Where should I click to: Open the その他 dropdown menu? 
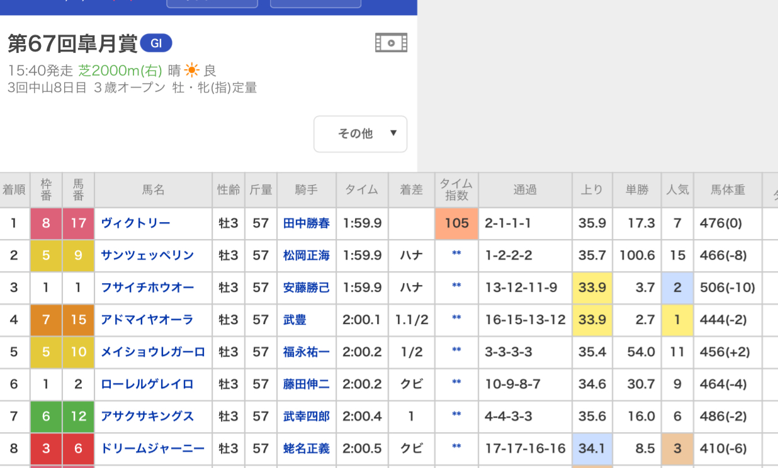360,133
